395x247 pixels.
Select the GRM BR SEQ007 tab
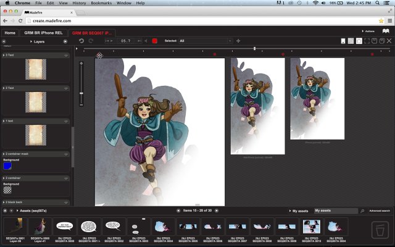(x=92, y=33)
